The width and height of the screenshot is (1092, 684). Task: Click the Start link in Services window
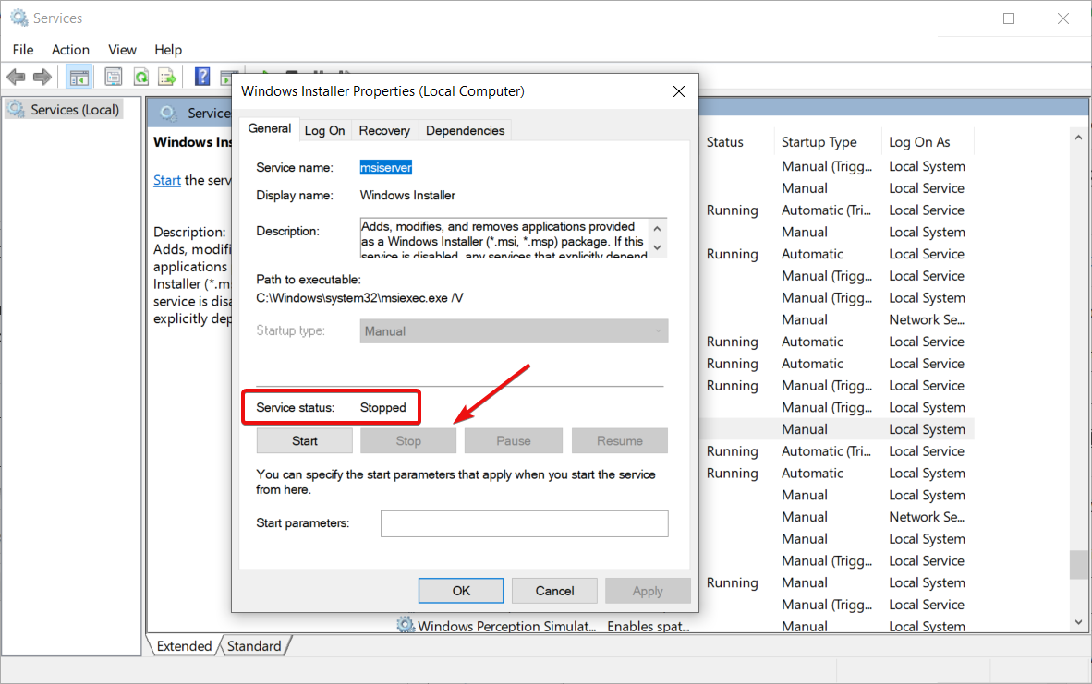[167, 180]
